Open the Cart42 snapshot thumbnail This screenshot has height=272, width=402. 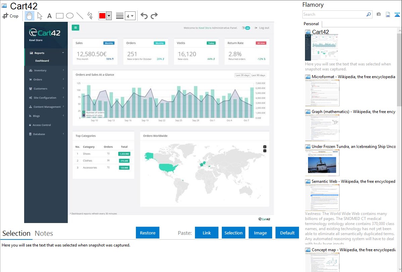(x=321, y=48)
